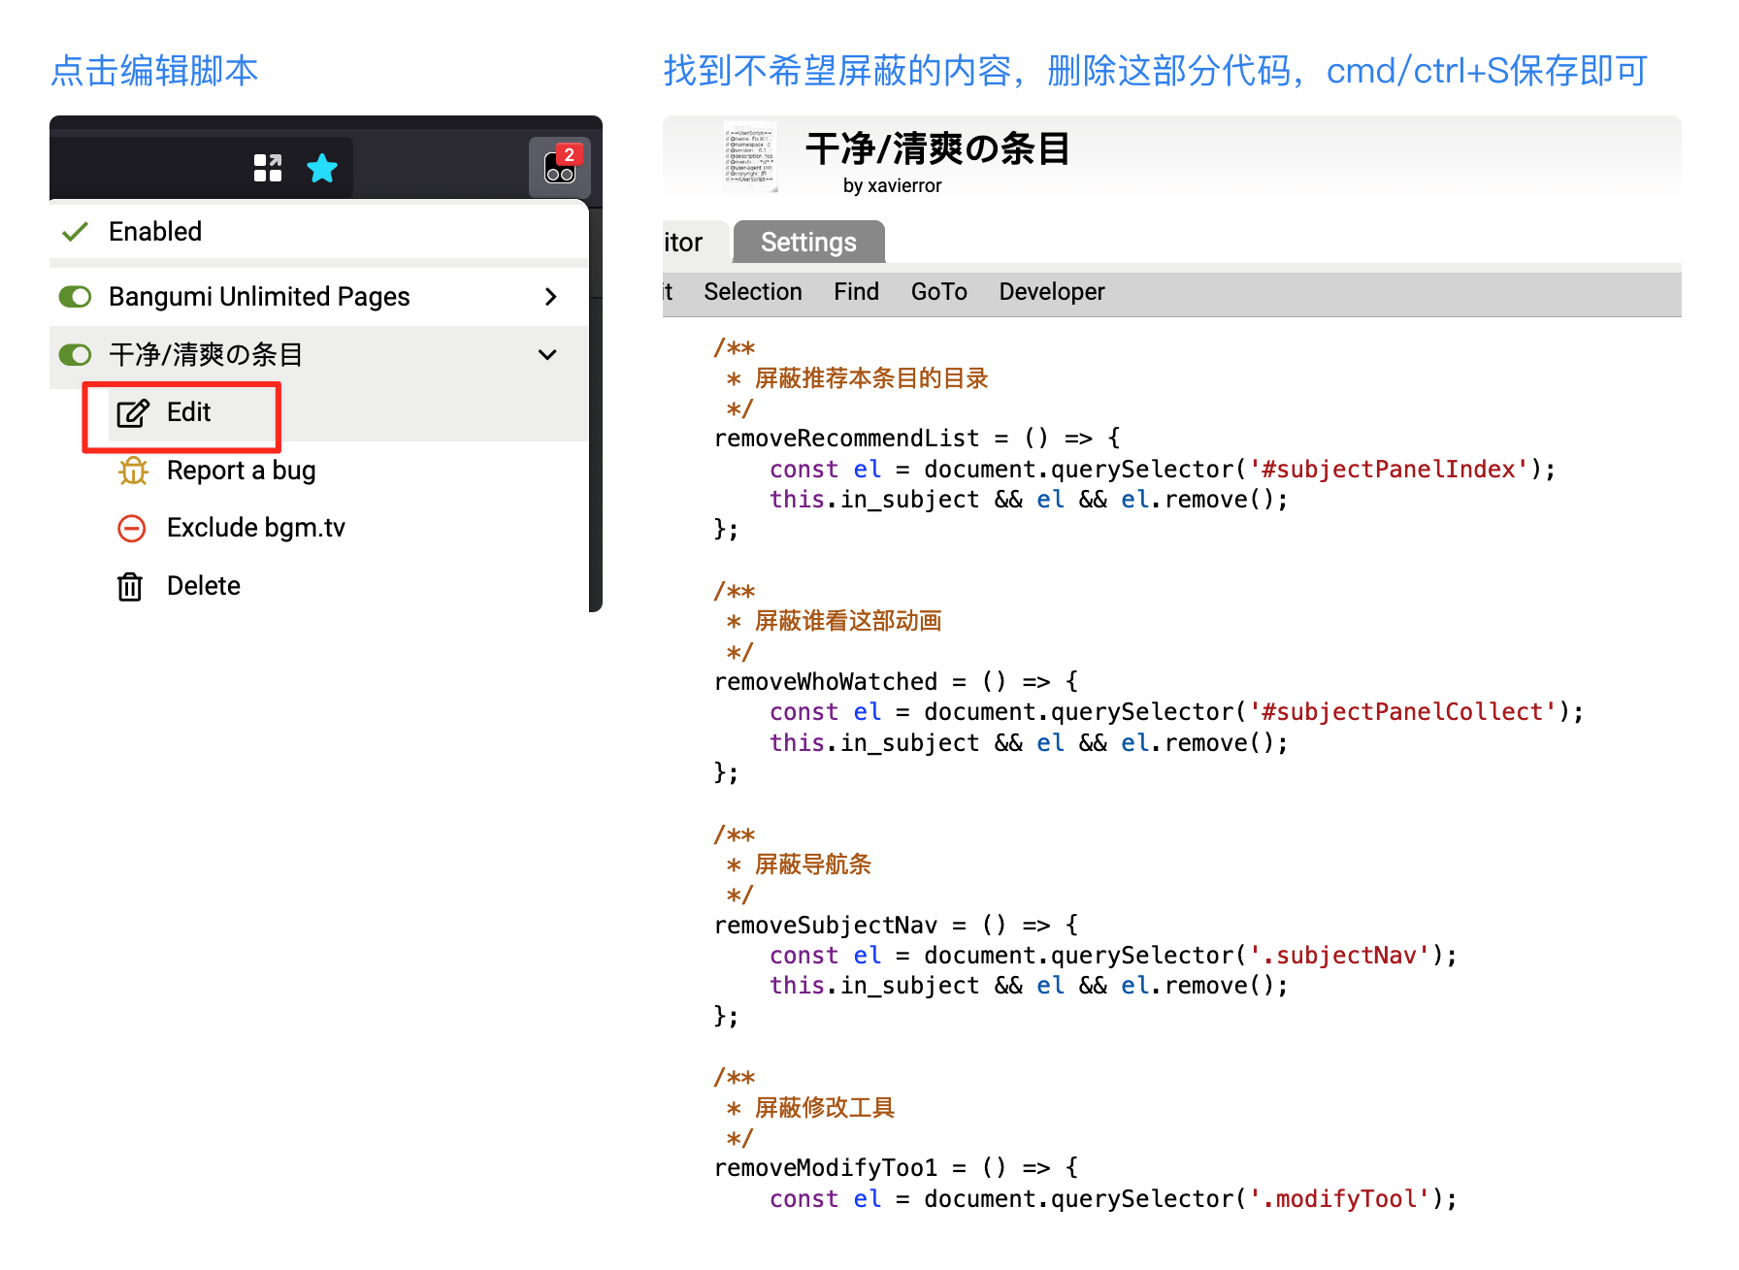Viewport: 1739px width, 1270px height.
Task: Click the grid extensions icon
Action: pos(267,169)
